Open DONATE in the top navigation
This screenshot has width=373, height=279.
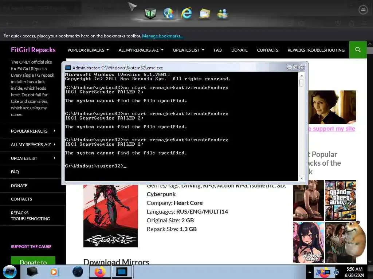[239, 50]
